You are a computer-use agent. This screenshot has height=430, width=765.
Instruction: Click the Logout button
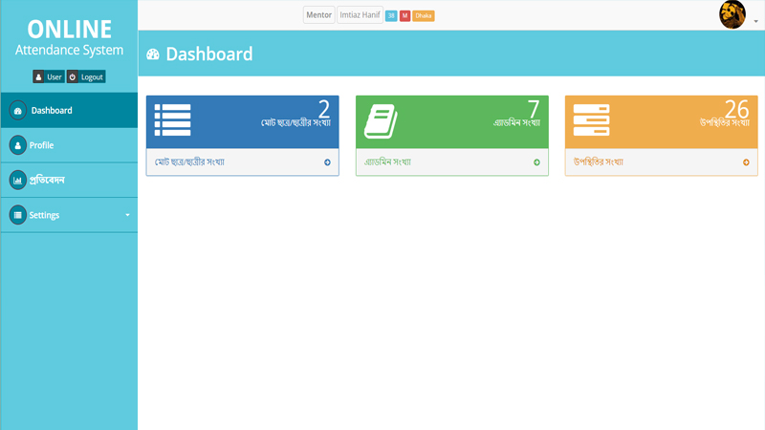86,76
